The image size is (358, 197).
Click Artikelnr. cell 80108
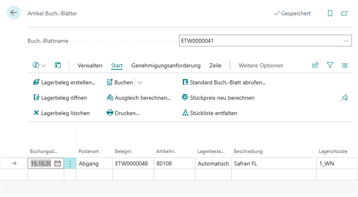click(174, 163)
